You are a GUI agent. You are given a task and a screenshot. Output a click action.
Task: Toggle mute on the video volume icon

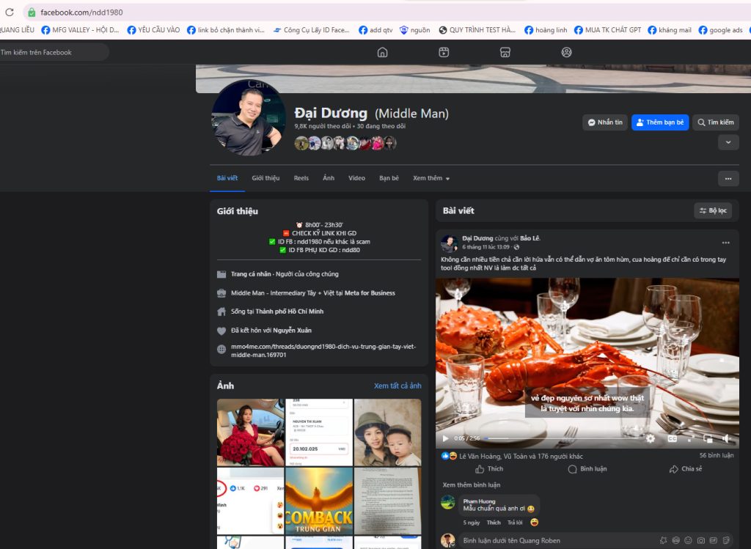click(x=726, y=438)
